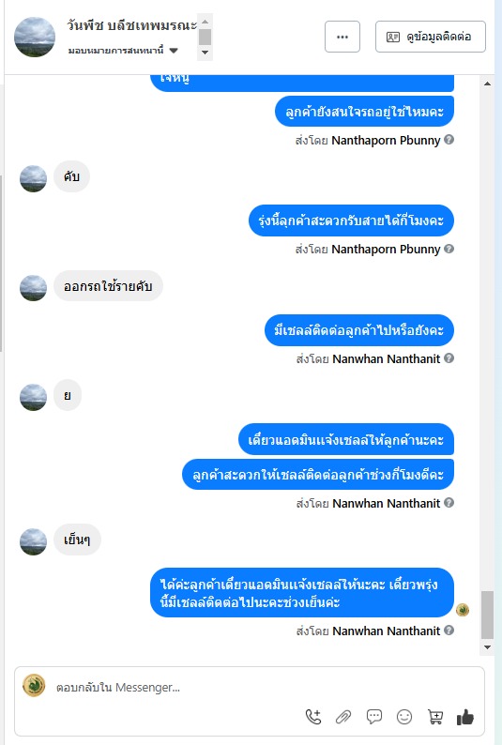Viewport: 502px width, 745px height.
Task: Click down arrow of the name scrollbar
Action: coord(205,53)
